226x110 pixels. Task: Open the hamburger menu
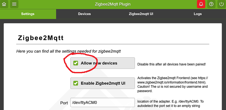point(14,4)
